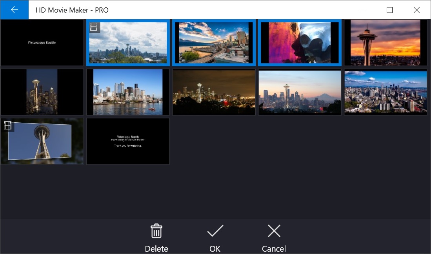Choose the dark golden night skyline photo
This screenshot has height=254, width=431.
click(x=214, y=92)
